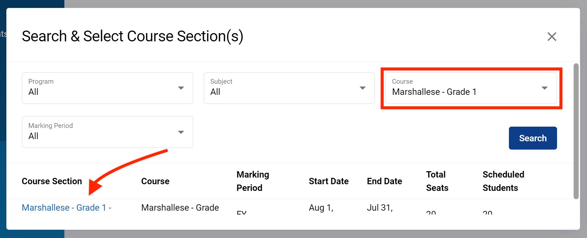The width and height of the screenshot is (587, 238).
Task: Sort by the Start Date column header
Action: pyautogui.click(x=329, y=181)
